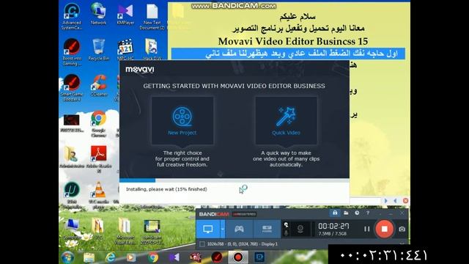The height and width of the screenshot is (264, 469).
Task: Open Recycle Bin on desktop
Action: [x=98, y=50]
